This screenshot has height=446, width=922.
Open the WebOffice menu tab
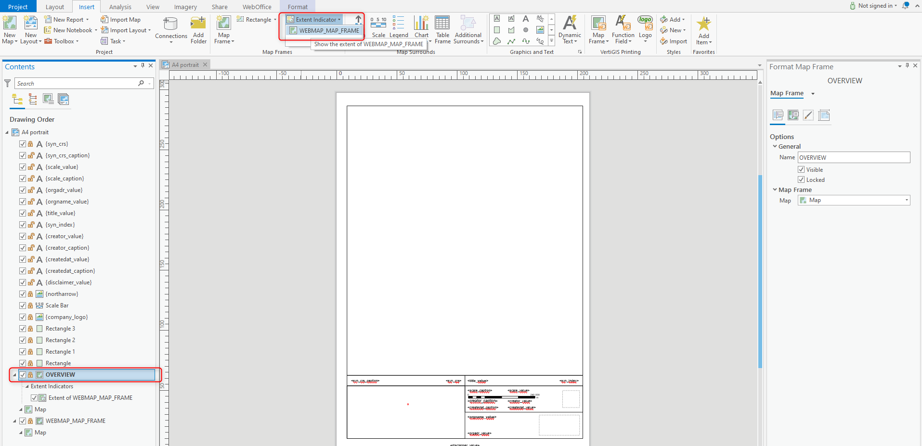257,6
